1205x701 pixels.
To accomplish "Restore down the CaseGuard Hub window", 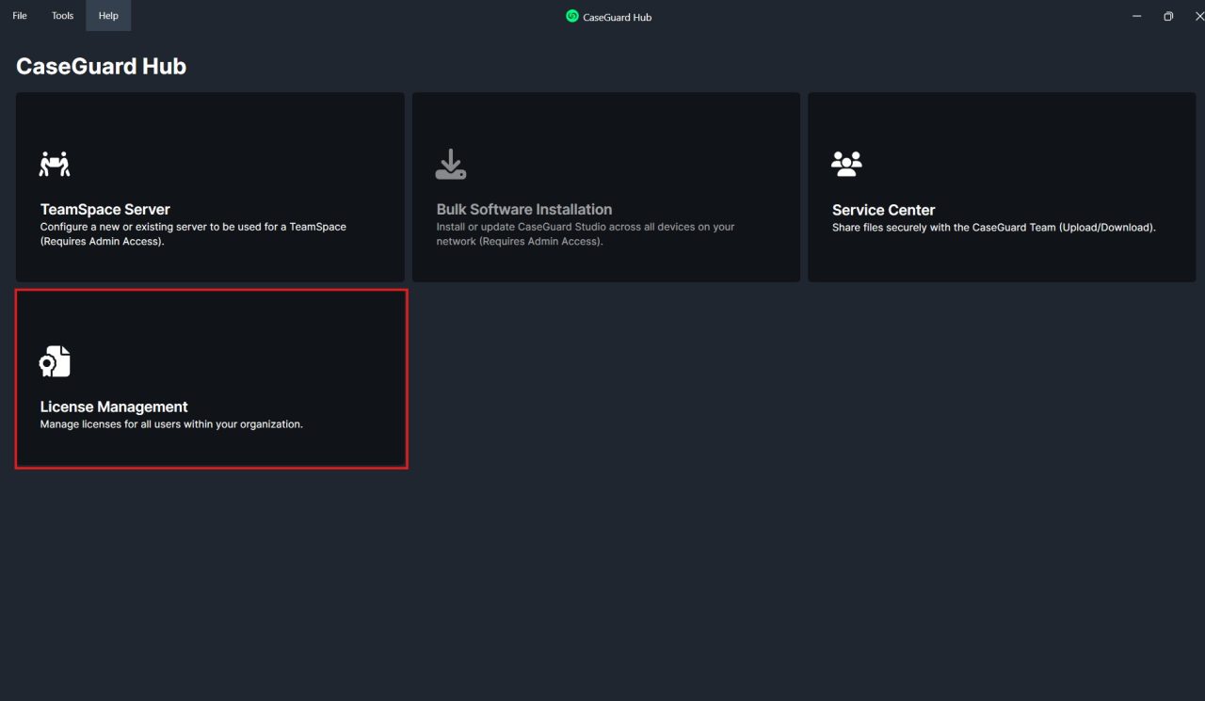I will coord(1168,16).
